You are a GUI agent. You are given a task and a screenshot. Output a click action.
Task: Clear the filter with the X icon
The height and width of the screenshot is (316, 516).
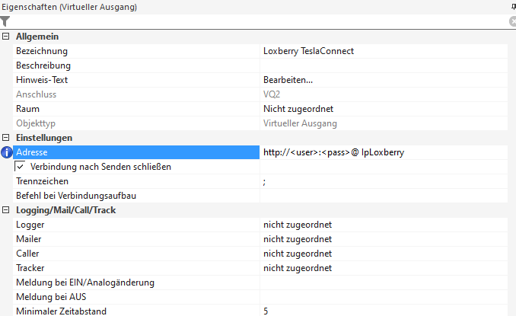point(513,21)
